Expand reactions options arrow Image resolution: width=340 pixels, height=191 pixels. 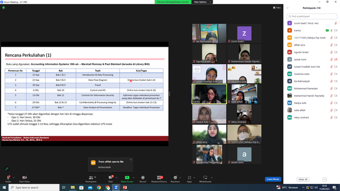(x=181, y=178)
